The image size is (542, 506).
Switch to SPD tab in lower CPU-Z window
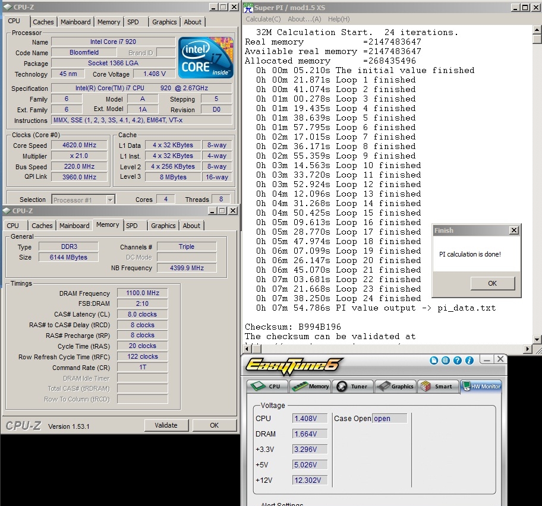132,226
